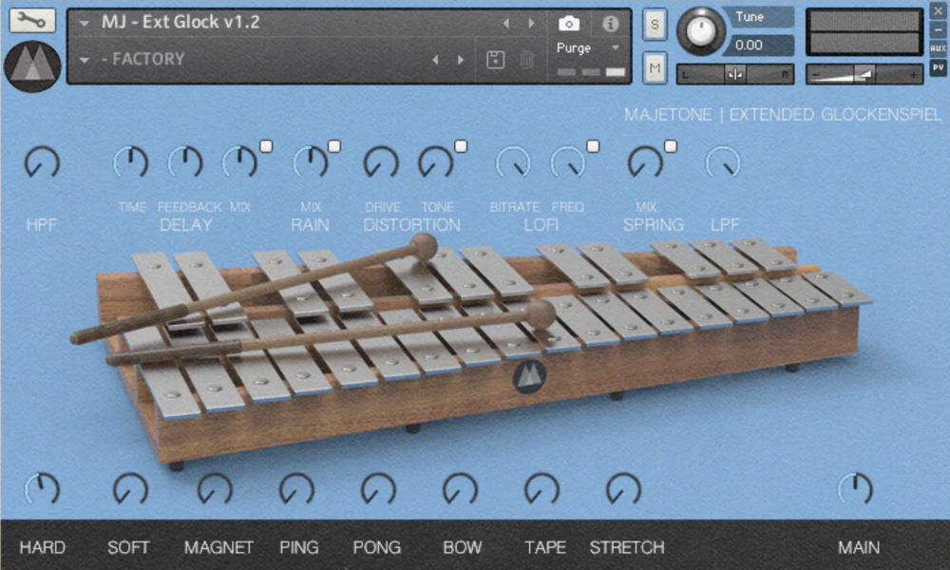Click the delete preset trash icon
Image resolution: width=950 pixels, height=570 pixels.
(x=526, y=59)
